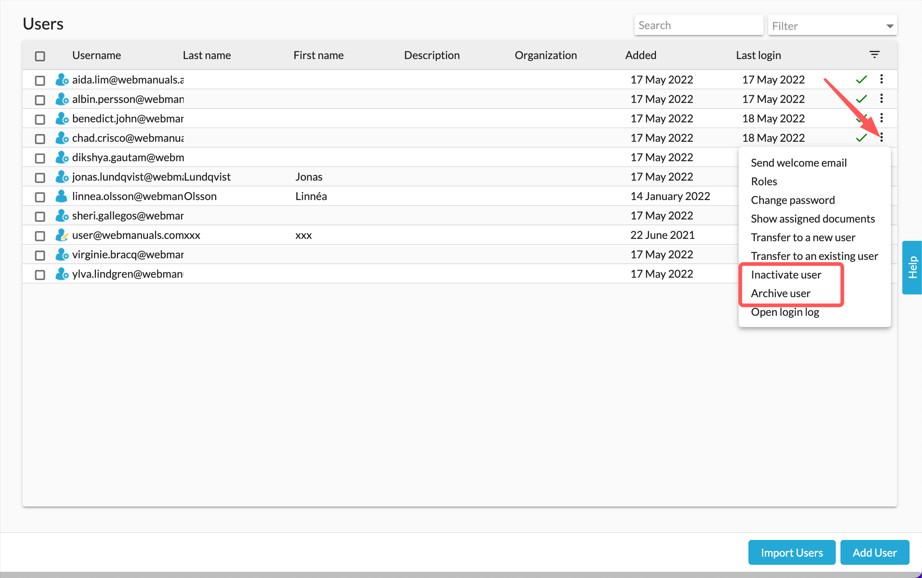Image resolution: width=922 pixels, height=578 pixels.
Task: Sort by Organization column header
Action: [x=546, y=55]
